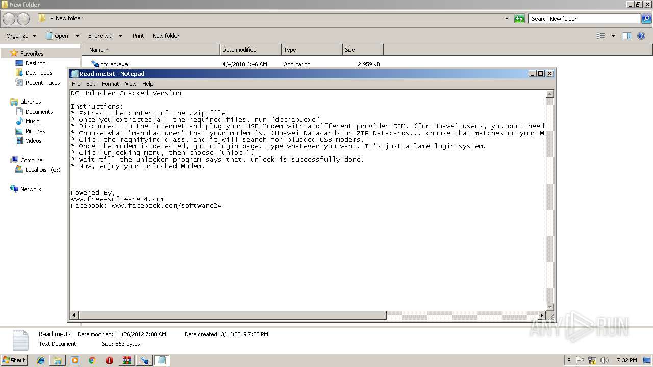The image size is (653, 367).
Task: Click the search magnifier icon
Action: tap(646, 19)
